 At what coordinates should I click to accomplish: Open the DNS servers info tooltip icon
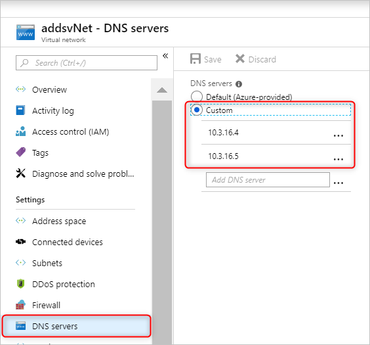(239, 84)
